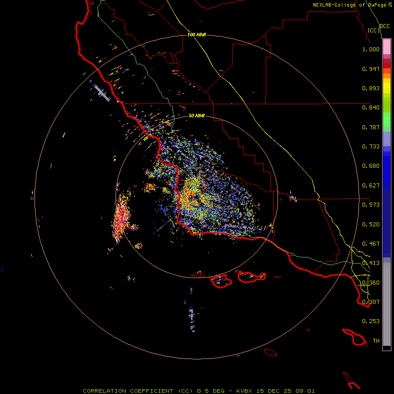
Task: Click the 0.5 DEG elevation text
Action: [211, 391]
